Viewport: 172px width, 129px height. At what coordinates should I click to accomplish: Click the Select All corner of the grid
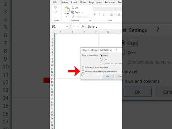point(53,32)
